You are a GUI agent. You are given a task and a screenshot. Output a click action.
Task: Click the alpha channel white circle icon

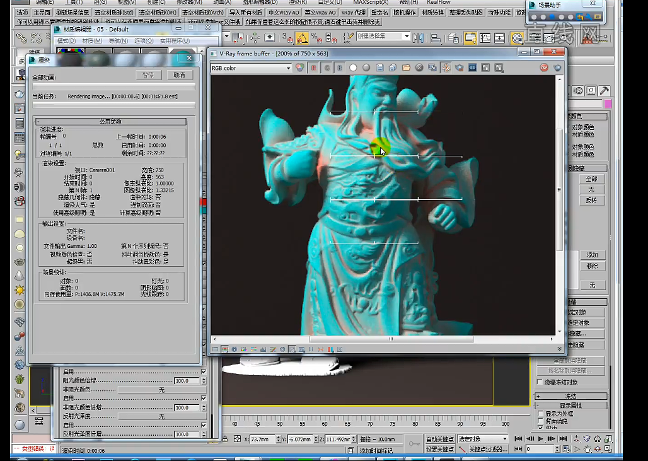pyautogui.click(x=354, y=68)
